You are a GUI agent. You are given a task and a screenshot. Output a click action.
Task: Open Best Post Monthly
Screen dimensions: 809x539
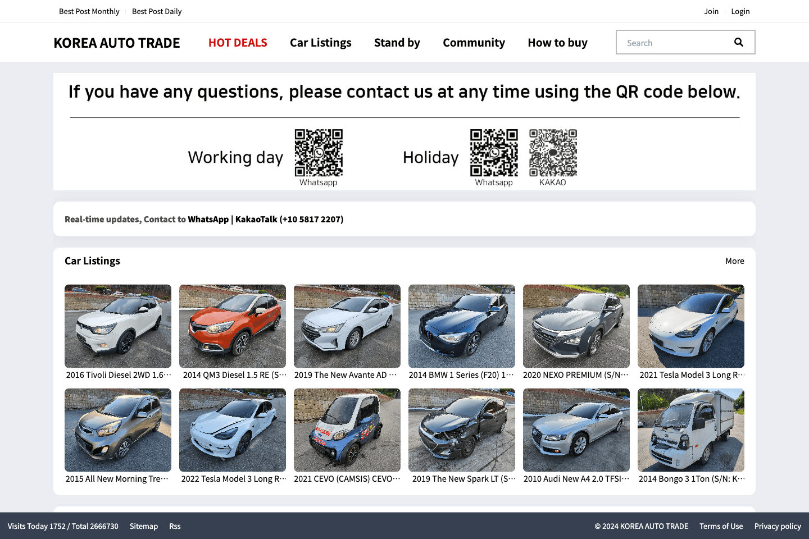point(89,11)
